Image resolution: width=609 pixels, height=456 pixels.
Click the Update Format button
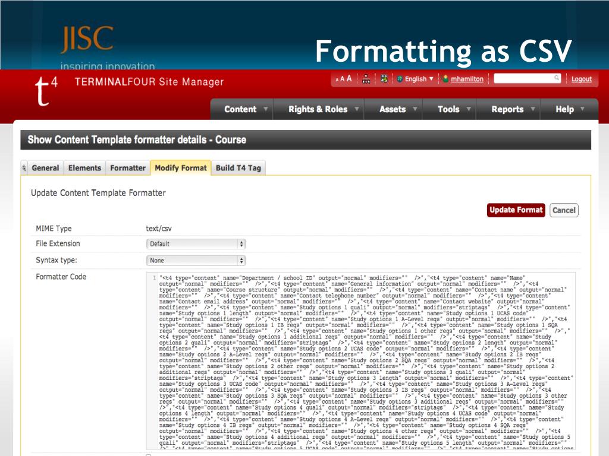(x=516, y=210)
